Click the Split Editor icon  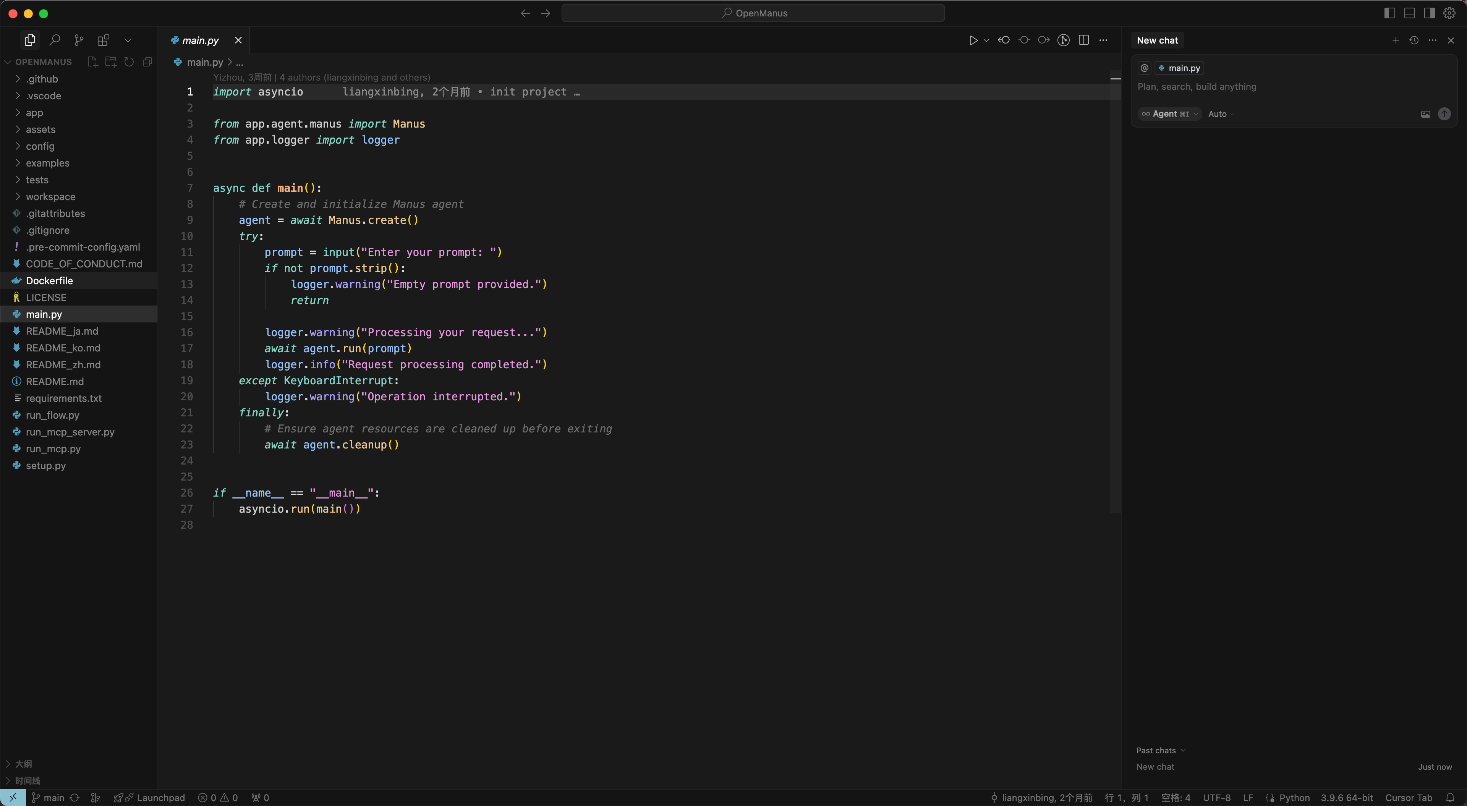[x=1083, y=40]
